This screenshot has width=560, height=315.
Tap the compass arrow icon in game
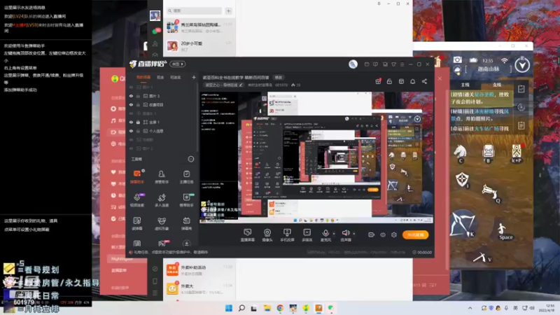coord(522,64)
